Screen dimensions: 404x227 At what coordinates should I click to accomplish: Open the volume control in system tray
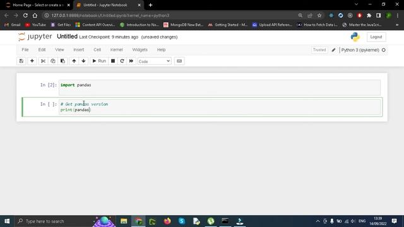[353, 221]
